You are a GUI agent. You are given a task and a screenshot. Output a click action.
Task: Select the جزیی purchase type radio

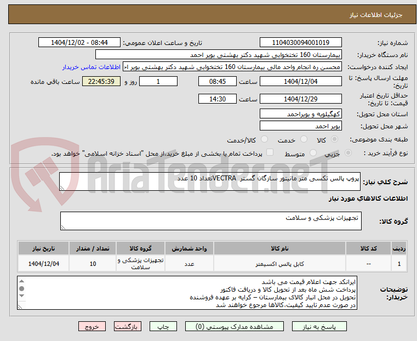[x=348, y=152]
